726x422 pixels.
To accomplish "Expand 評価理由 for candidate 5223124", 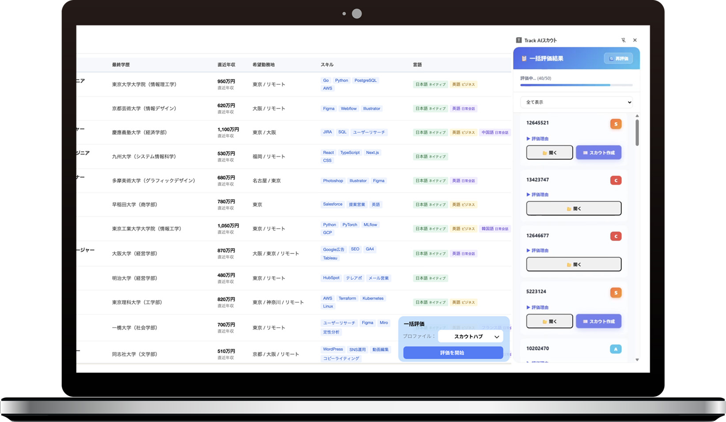I will click(x=537, y=307).
